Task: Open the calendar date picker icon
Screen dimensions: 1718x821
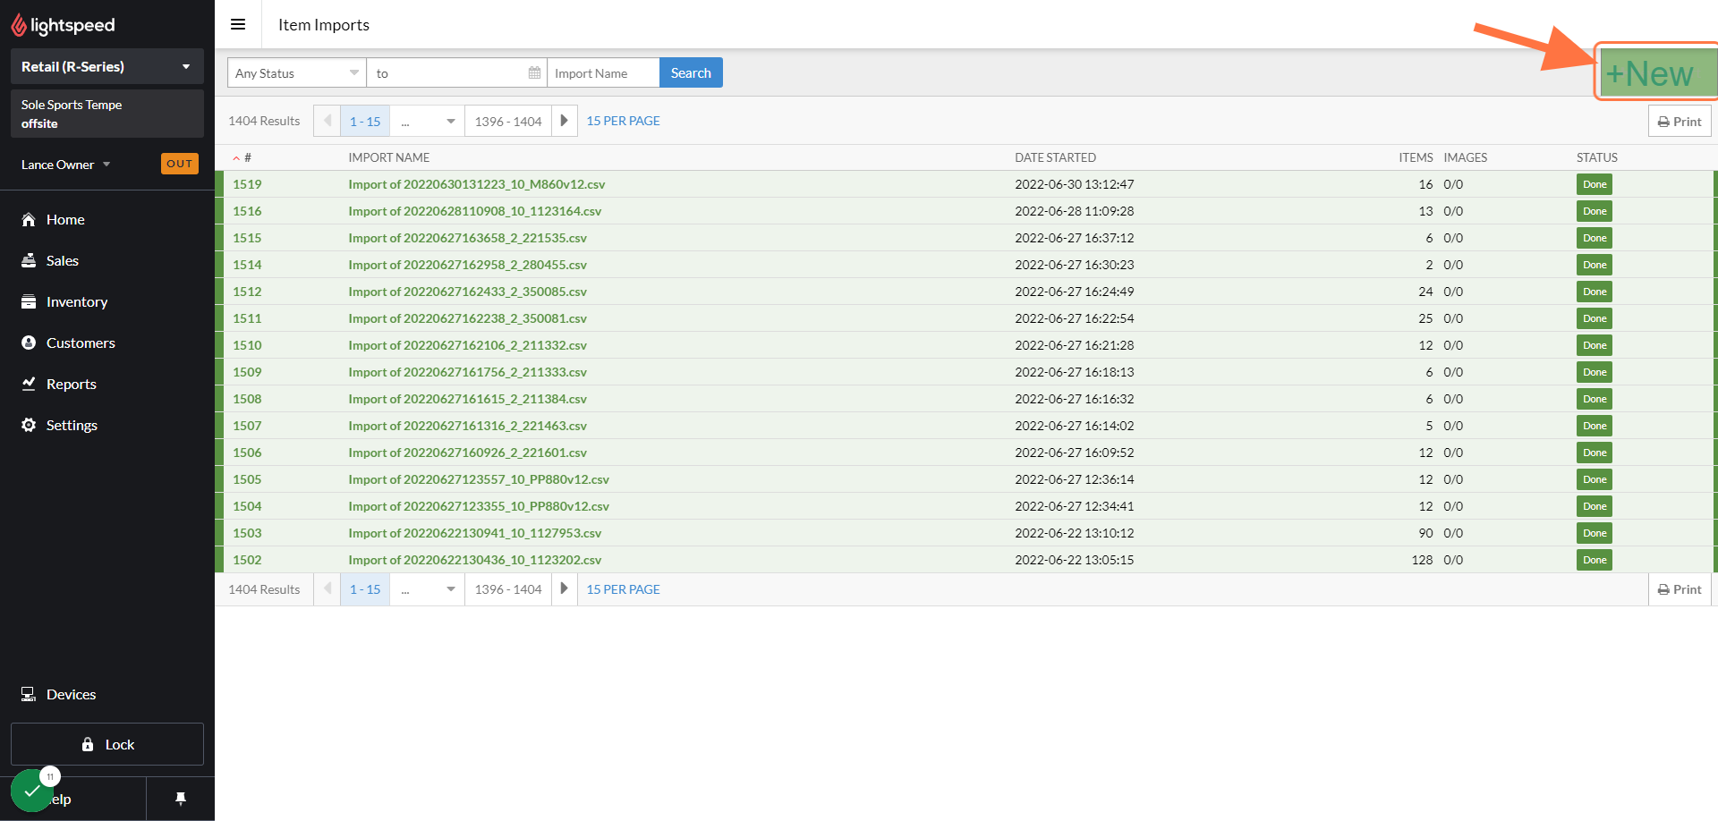Action: (x=534, y=72)
